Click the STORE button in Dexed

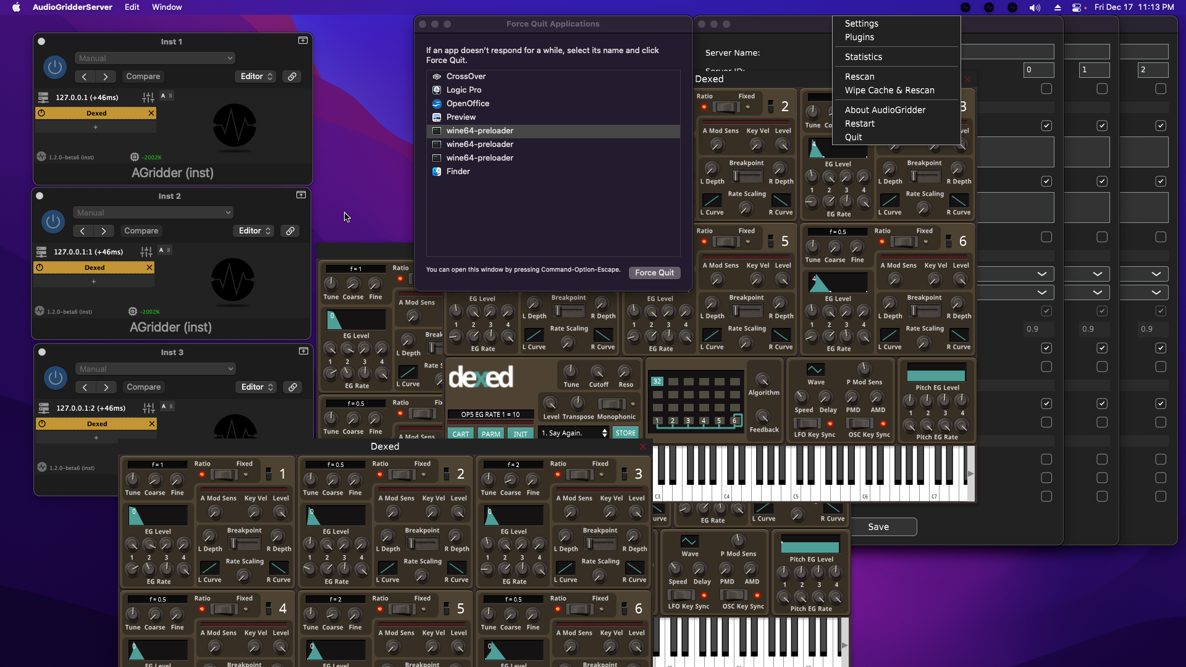click(626, 433)
